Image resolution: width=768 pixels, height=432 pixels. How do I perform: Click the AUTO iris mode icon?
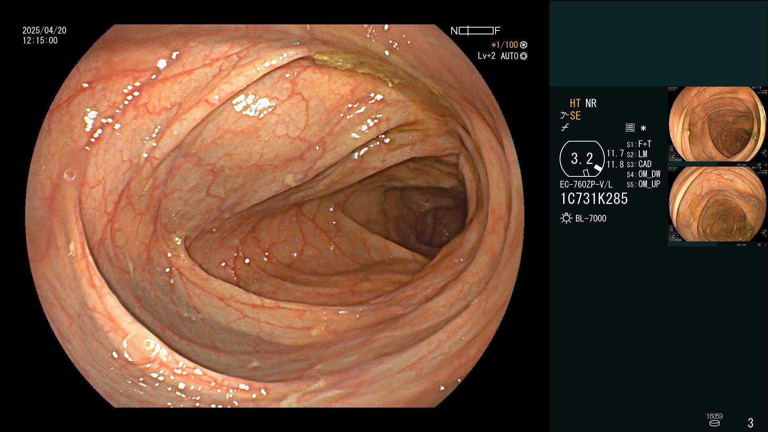524,56
